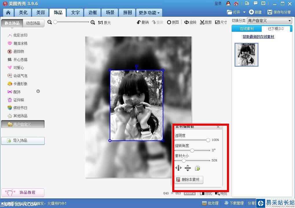The width and height of the screenshot is (295, 208).
Task: Open the 尺寸 resize tool
Action: tap(221, 22)
